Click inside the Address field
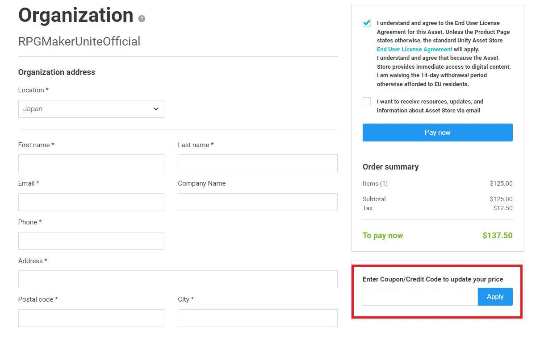This screenshot has height=344, width=540. click(x=178, y=279)
